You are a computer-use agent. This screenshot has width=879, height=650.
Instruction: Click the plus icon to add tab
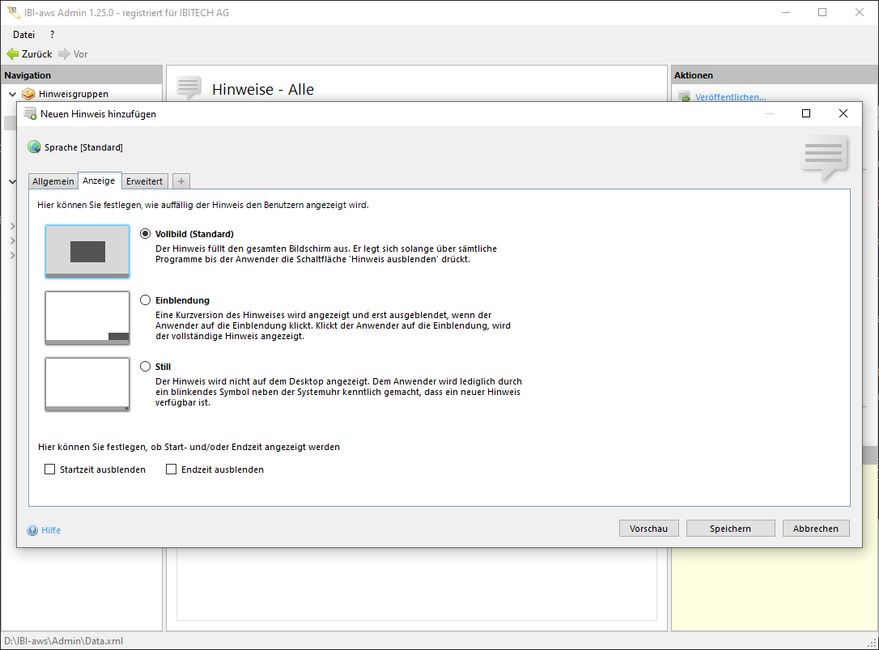pos(181,181)
